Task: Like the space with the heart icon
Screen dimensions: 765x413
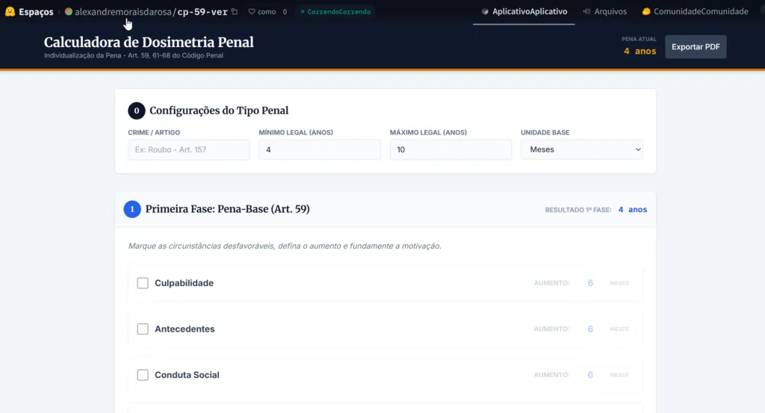Action: coord(252,12)
